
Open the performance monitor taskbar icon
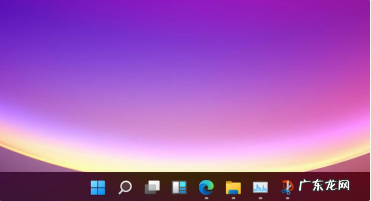(x=260, y=187)
